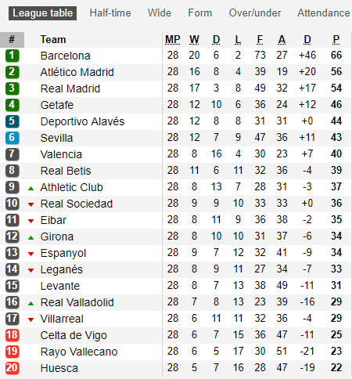
Task: Click the # position column header
Action: [x=12, y=40]
